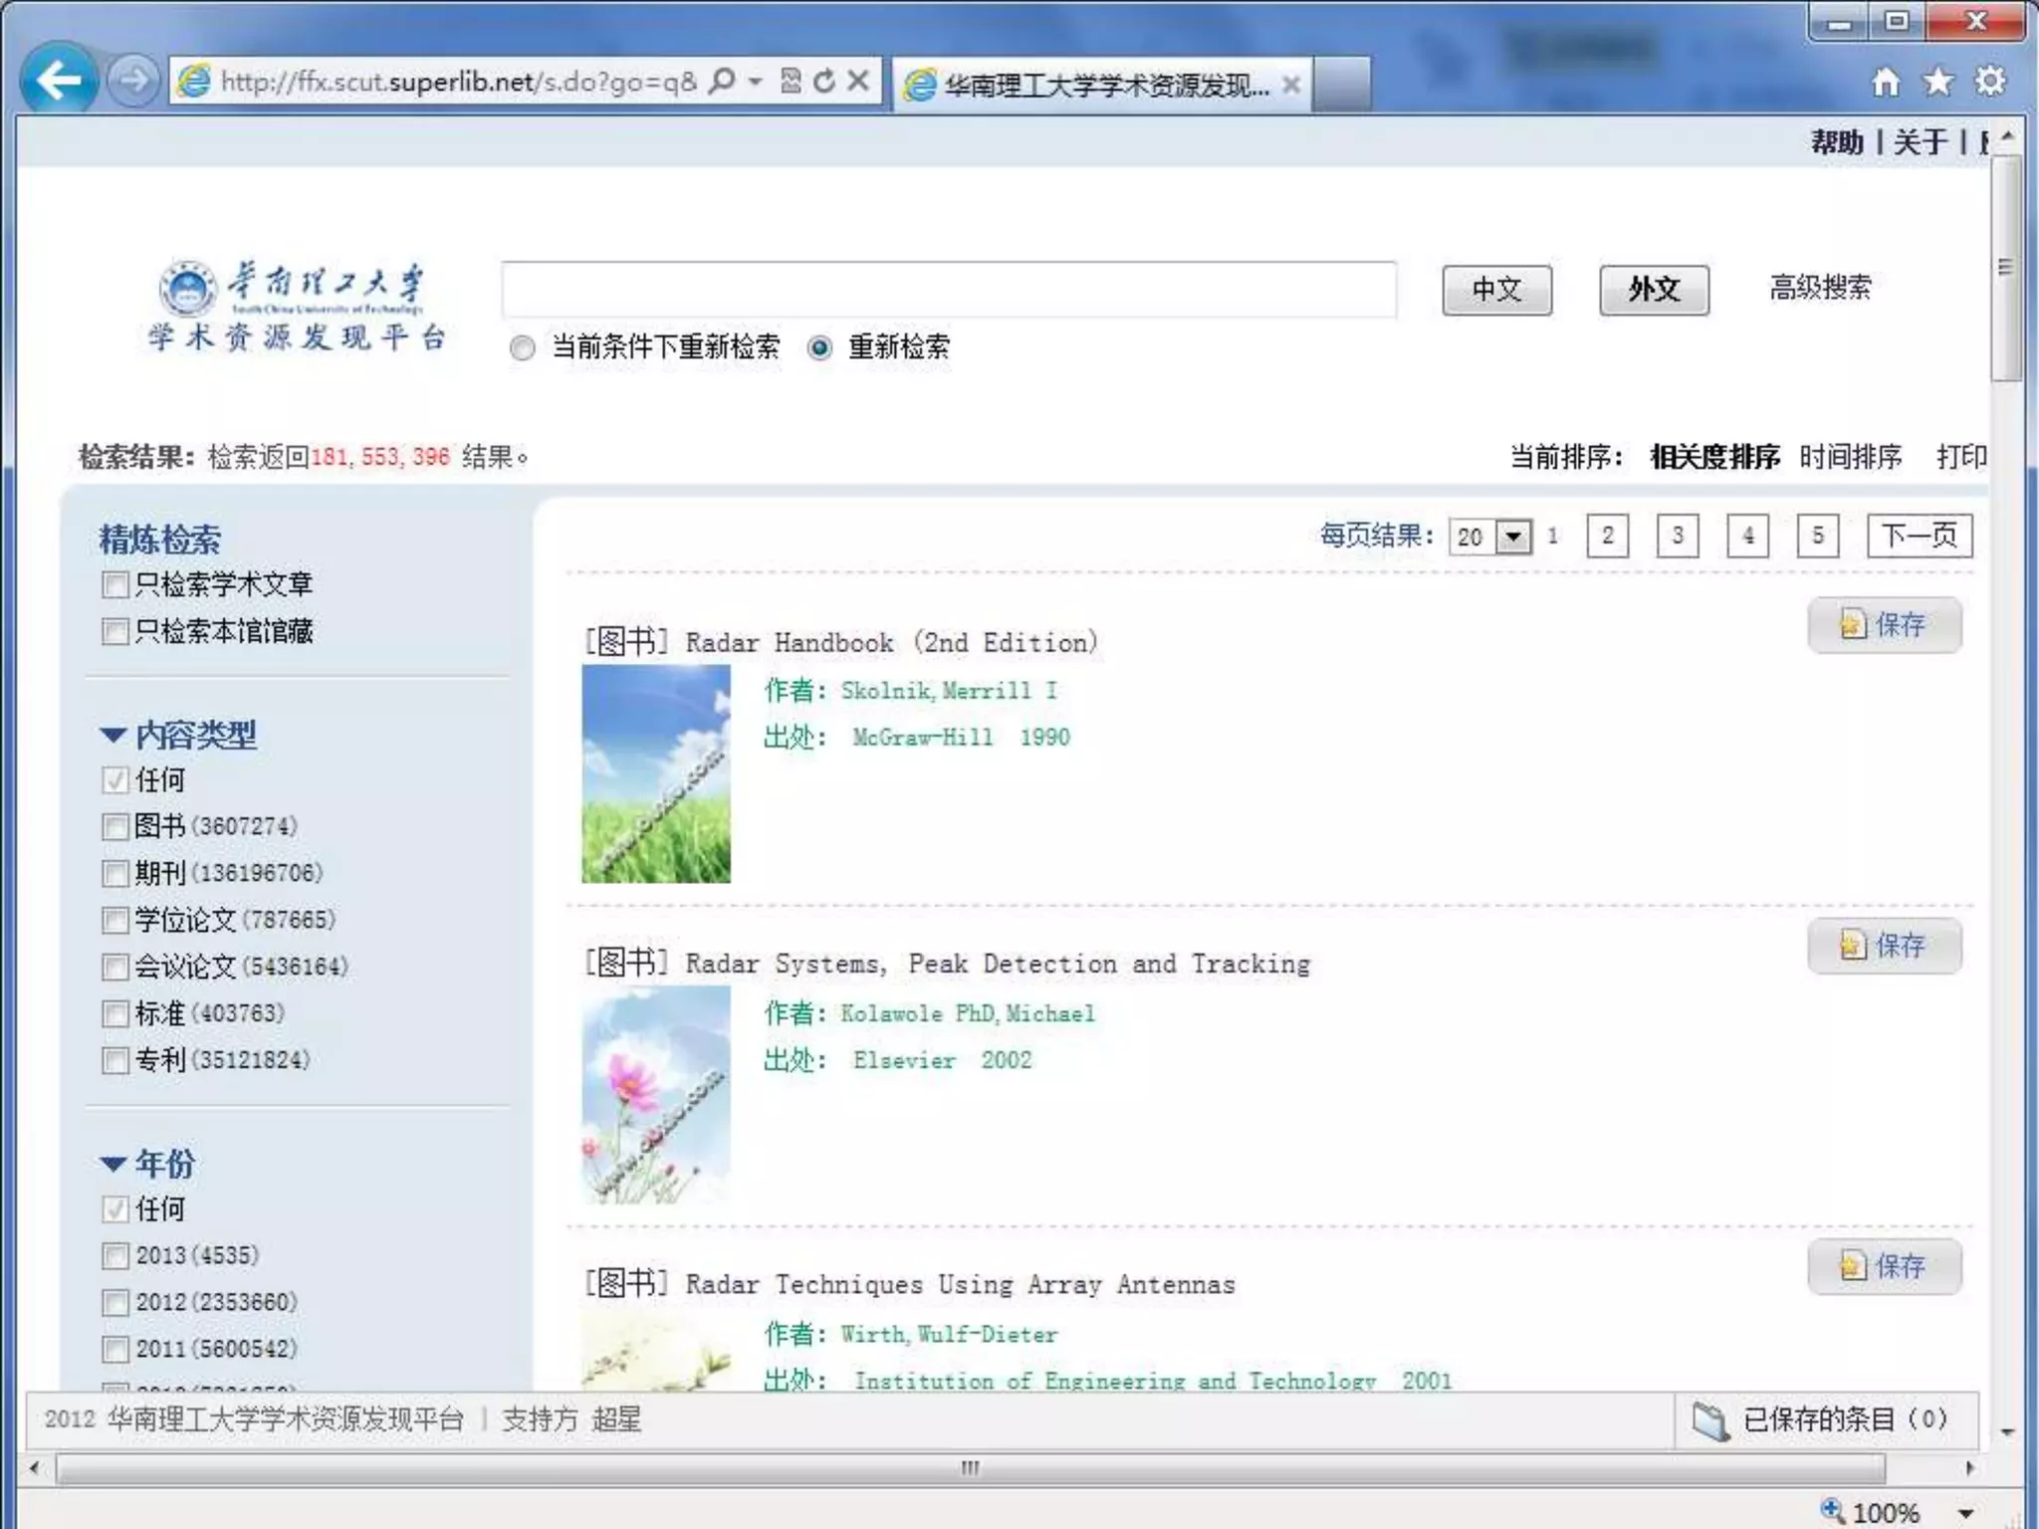Open the browser tools gear icon
Image resolution: width=2039 pixels, height=1529 pixels.
coord(1990,82)
